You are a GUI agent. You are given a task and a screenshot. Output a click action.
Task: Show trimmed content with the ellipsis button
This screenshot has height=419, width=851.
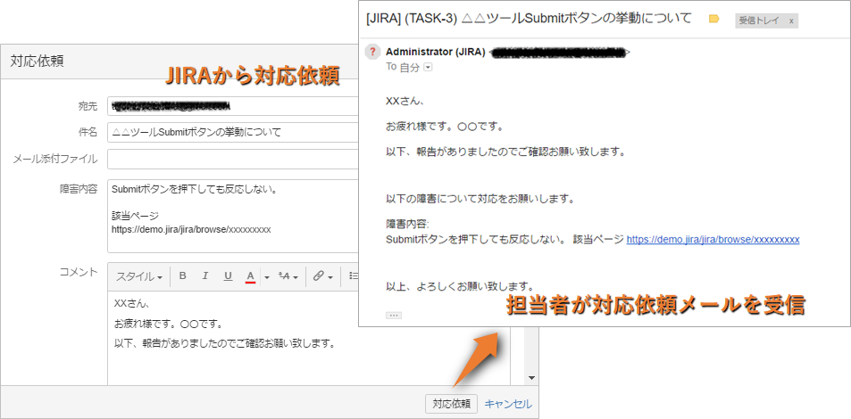(394, 315)
